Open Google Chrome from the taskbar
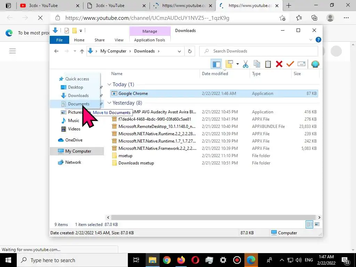356x267 pixels. pyautogui.click(x=167, y=260)
